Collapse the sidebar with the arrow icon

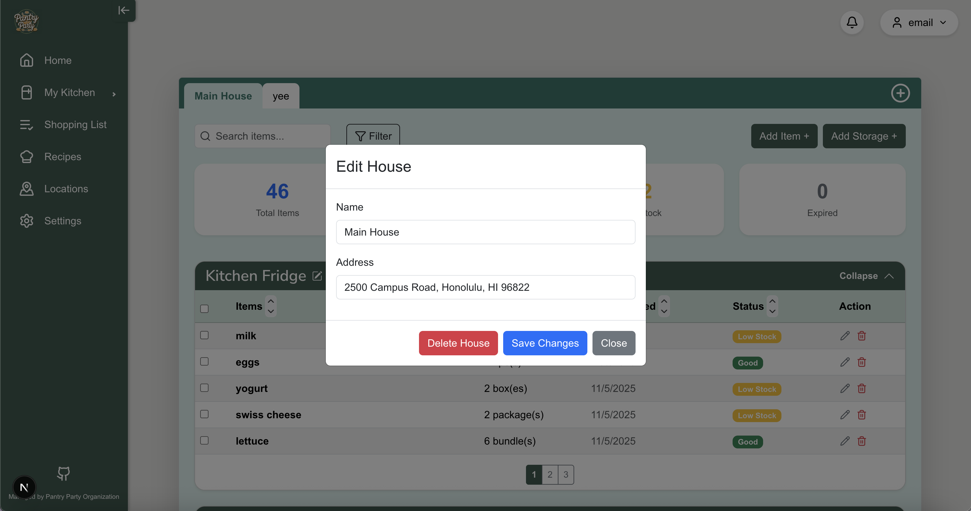point(124,11)
